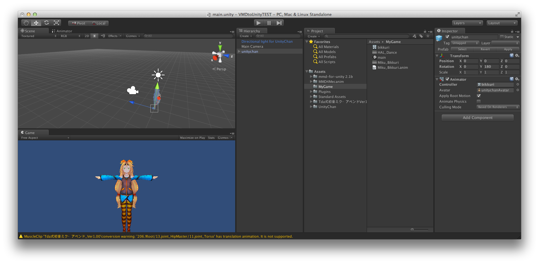Click the Prefab Select button
This screenshot has width=539, height=264.
pos(462,49)
